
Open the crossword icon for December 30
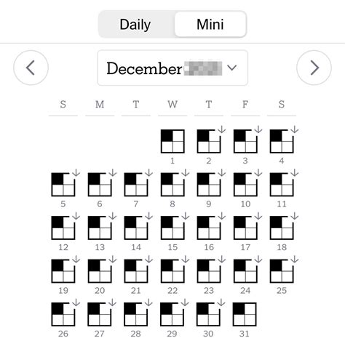pos(208,314)
